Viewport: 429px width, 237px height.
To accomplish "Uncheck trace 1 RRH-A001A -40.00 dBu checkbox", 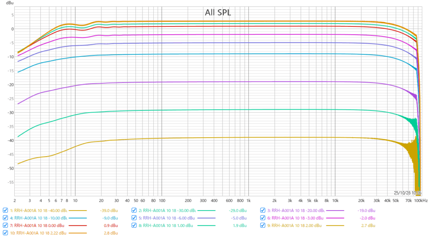I will point(5,210).
